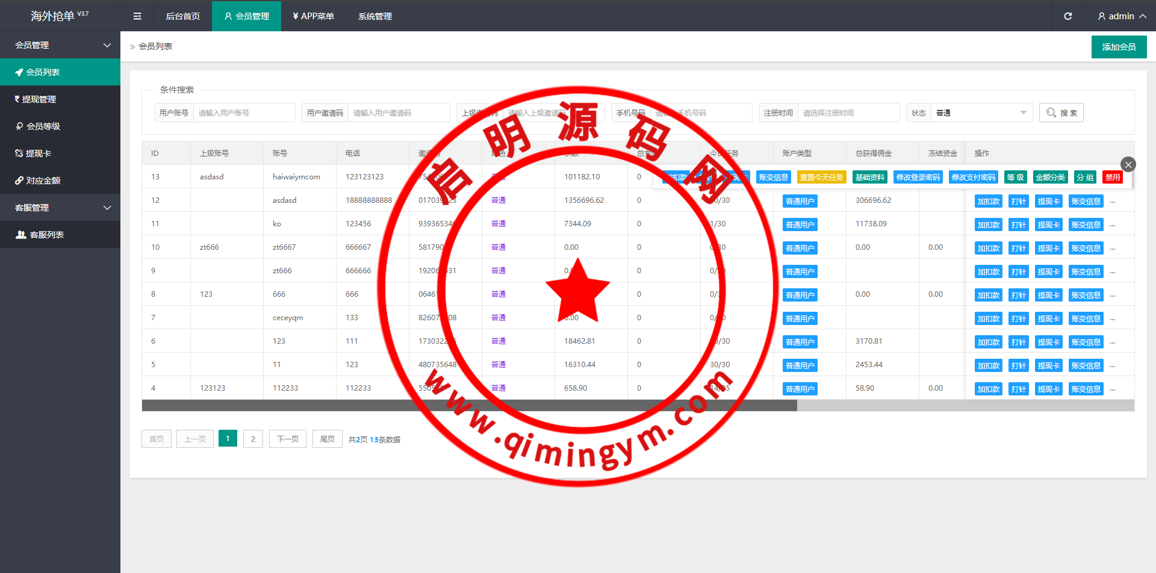1156x573 pixels.
Task: Open the admin account dropdown
Action: click(x=1121, y=16)
